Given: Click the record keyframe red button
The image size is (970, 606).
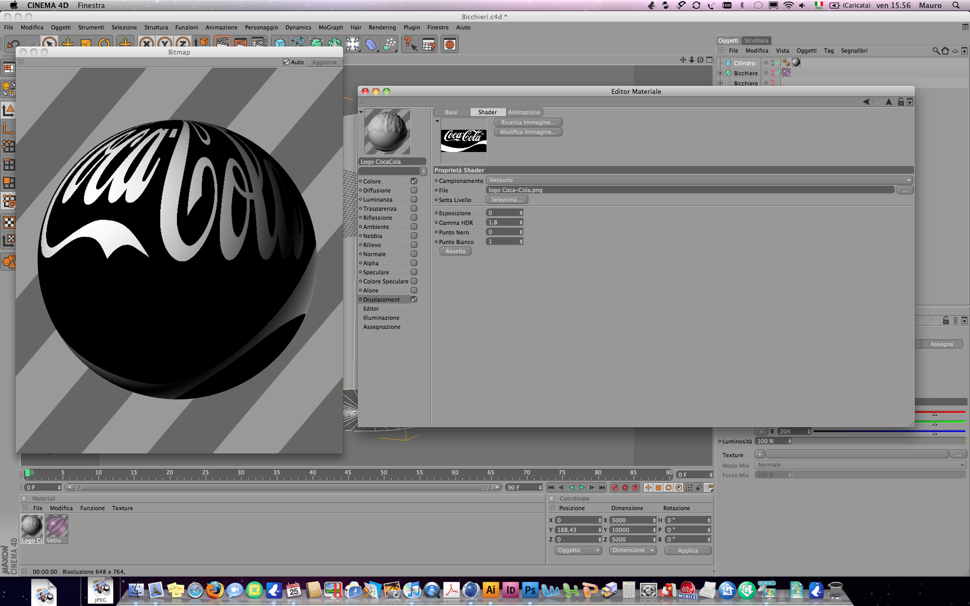Looking at the screenshot, I should click(x=615, y=487).
